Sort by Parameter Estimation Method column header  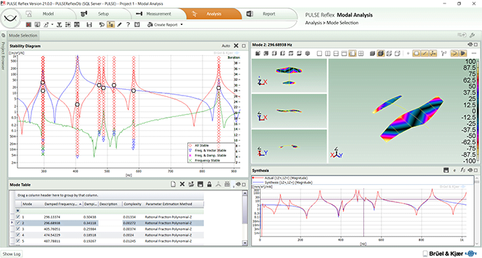[x=169, y=204]
